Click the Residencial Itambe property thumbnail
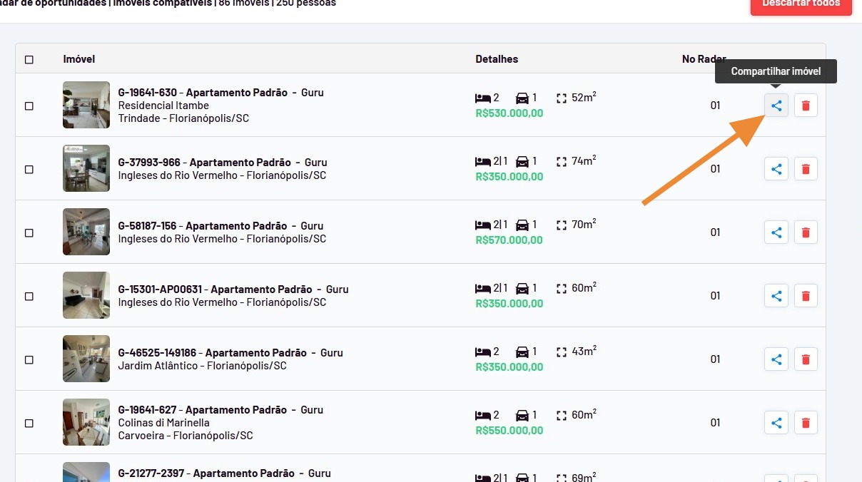Viewport: 862px width, 482px height. [86, 105]
